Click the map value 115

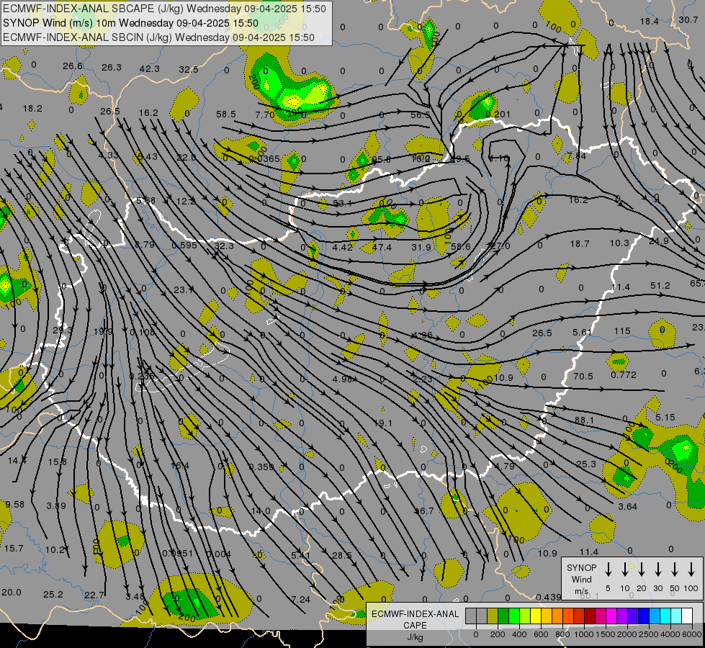tap(621, 331)
